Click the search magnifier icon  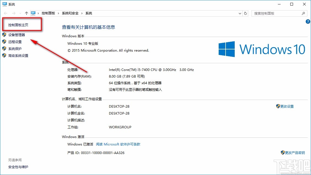click(303, 13)
